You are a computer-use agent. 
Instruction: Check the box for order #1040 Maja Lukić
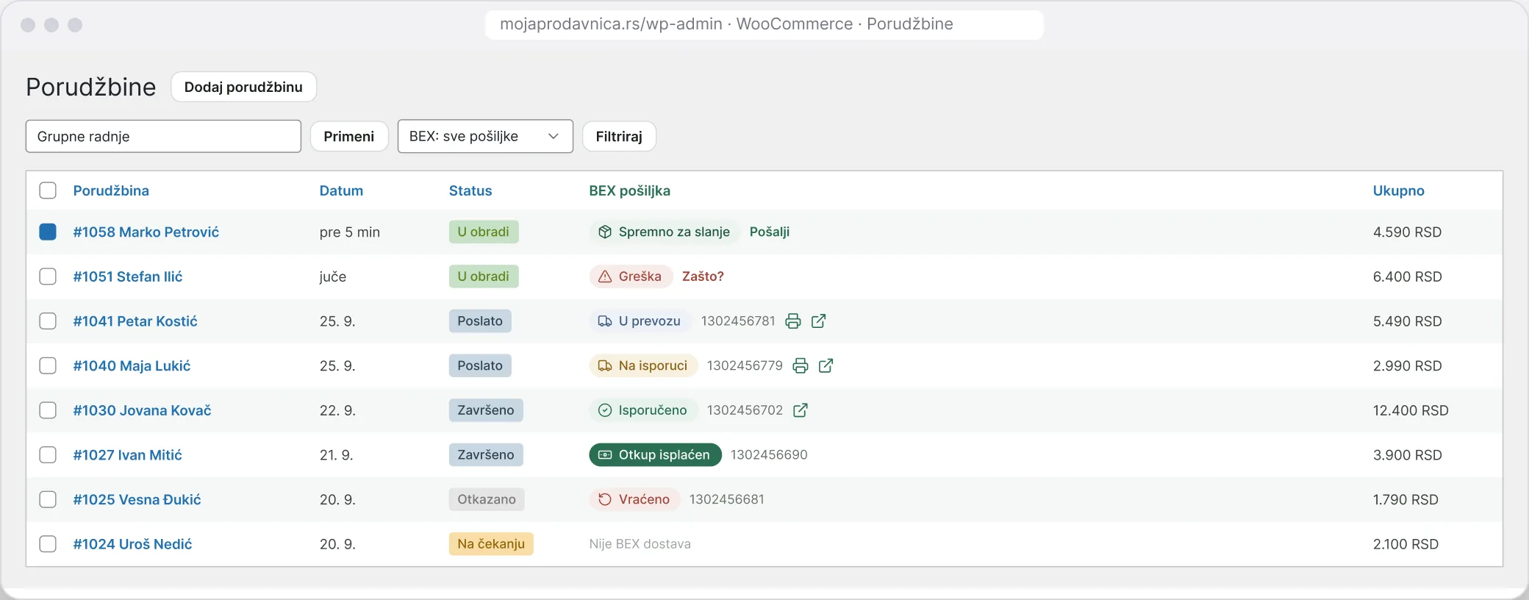(x=48, y=365)
